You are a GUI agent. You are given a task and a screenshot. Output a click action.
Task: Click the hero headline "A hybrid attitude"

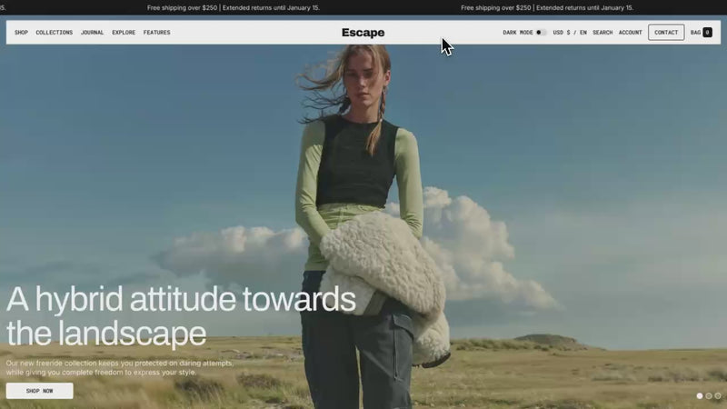[123, 299]
